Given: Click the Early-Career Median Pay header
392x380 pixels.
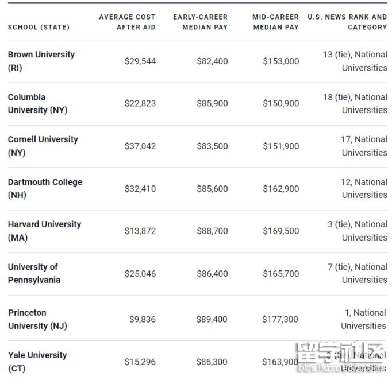Looking at the screenshot, I should coord(200,22).
